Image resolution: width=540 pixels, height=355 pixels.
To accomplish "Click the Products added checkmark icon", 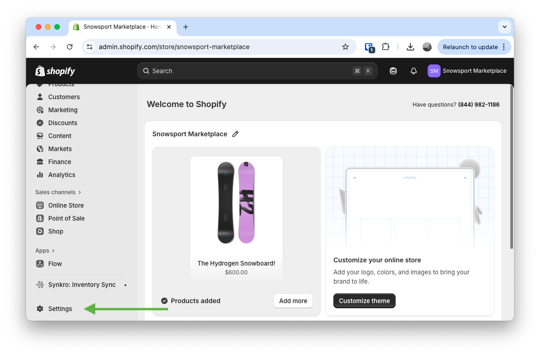I will pyautogui.click(x=165, y=301).
